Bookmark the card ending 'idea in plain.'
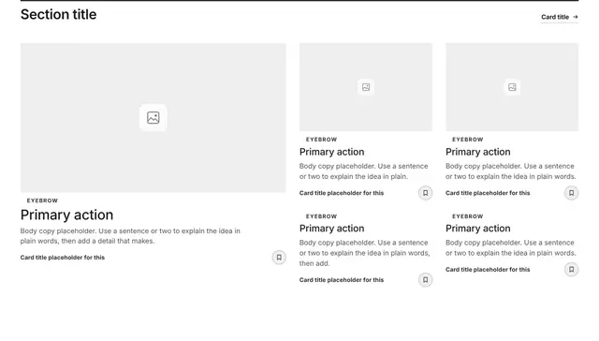The image size is (599, 341). (425, 193)
